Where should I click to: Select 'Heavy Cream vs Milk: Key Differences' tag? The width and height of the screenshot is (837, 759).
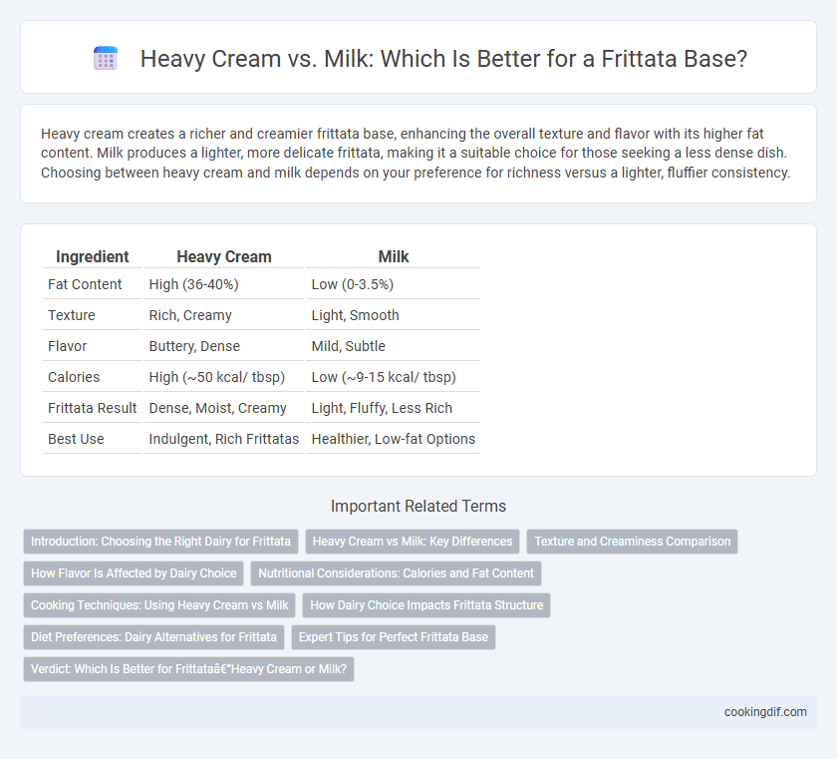[x=413, y=542]
